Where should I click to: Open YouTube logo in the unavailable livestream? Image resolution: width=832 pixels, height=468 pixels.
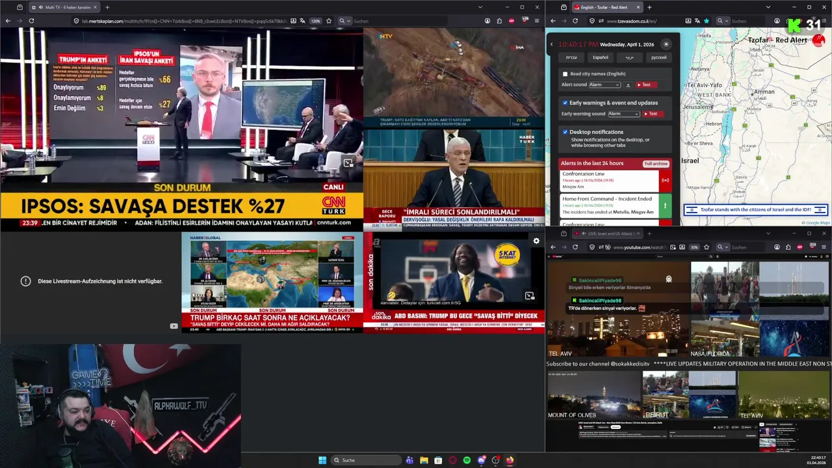(x=174, y=326)
